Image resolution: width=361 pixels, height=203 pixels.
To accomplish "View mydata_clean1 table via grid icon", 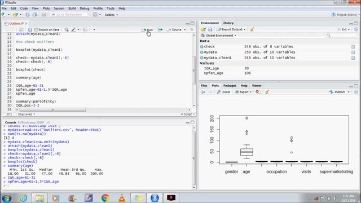I will pos(353,58).
